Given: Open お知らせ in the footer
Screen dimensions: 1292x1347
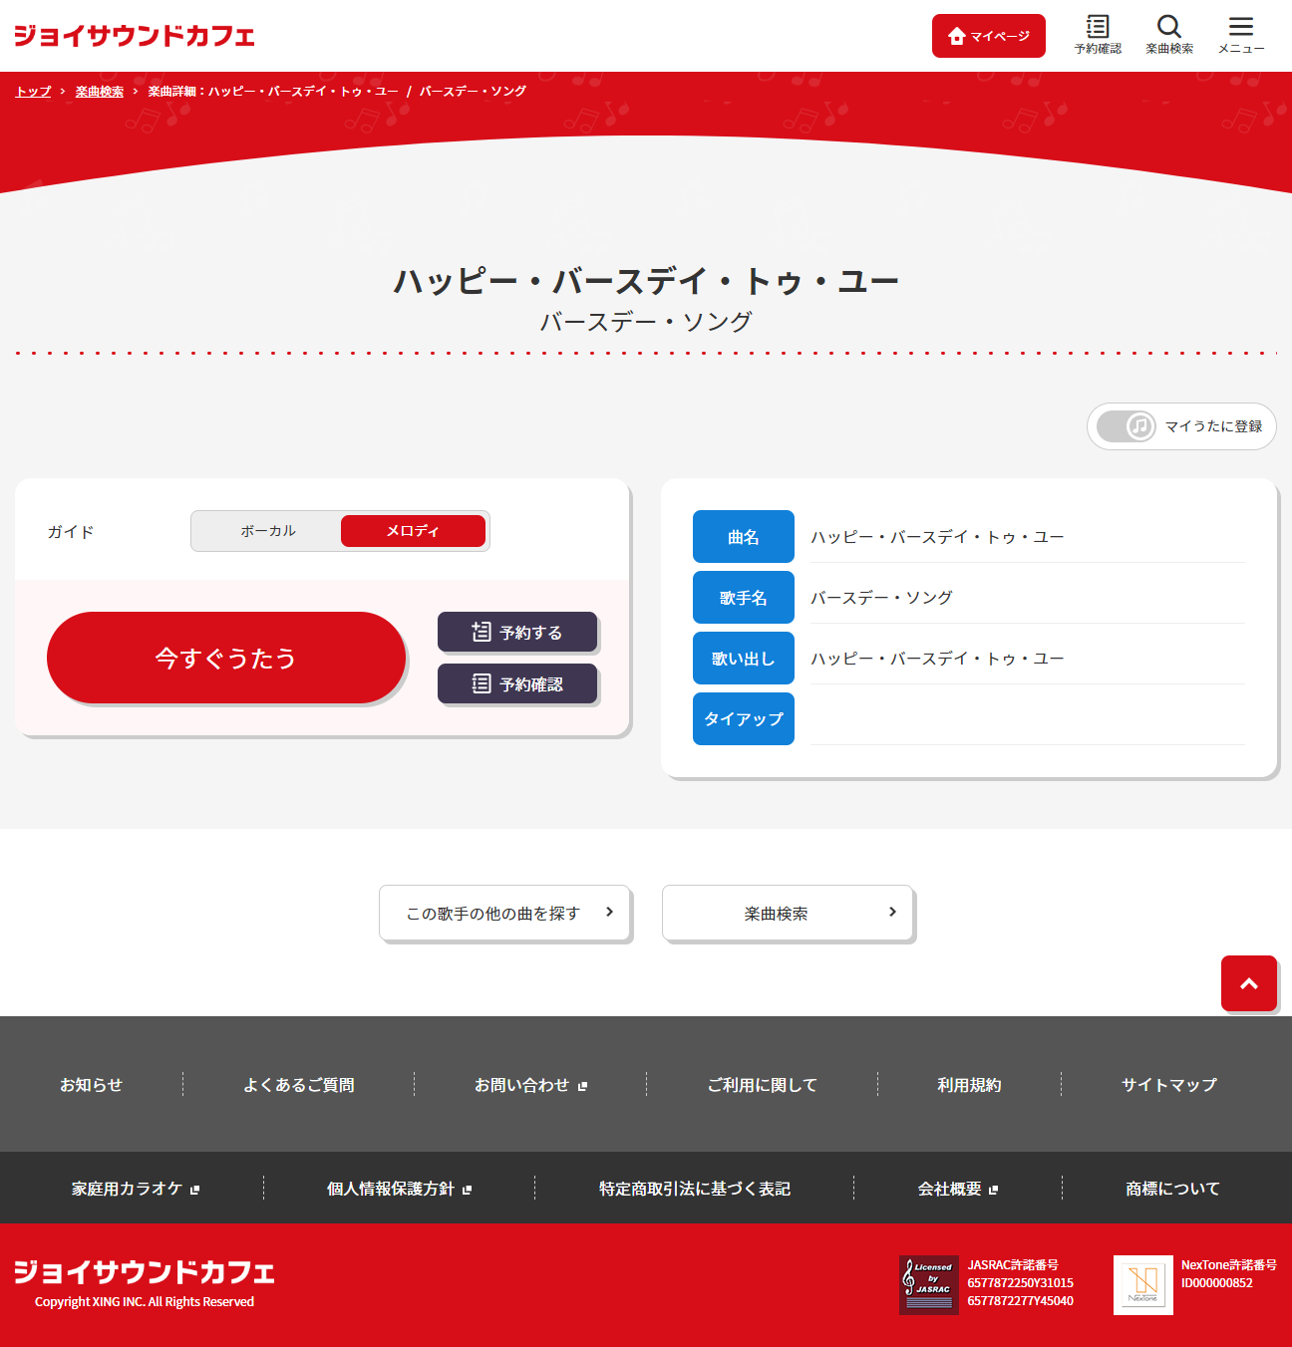Looking at the screenshot, I should (91, 1085).
